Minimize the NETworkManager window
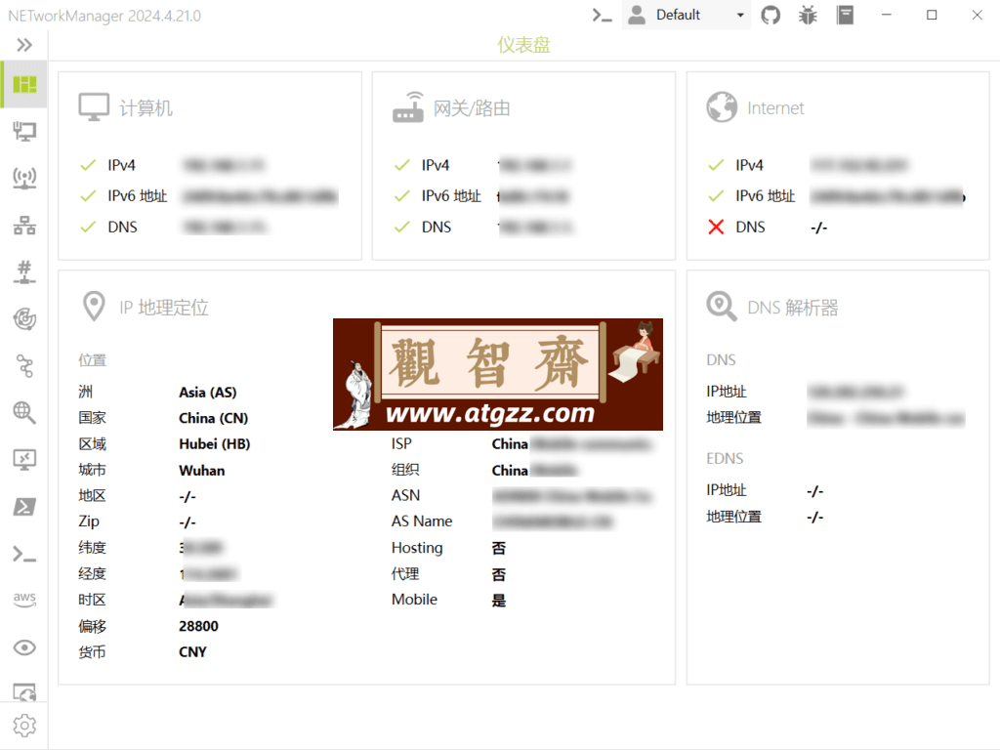Image resolution: width=1000 pixels, height=750 pixels. tap(887, 15)
